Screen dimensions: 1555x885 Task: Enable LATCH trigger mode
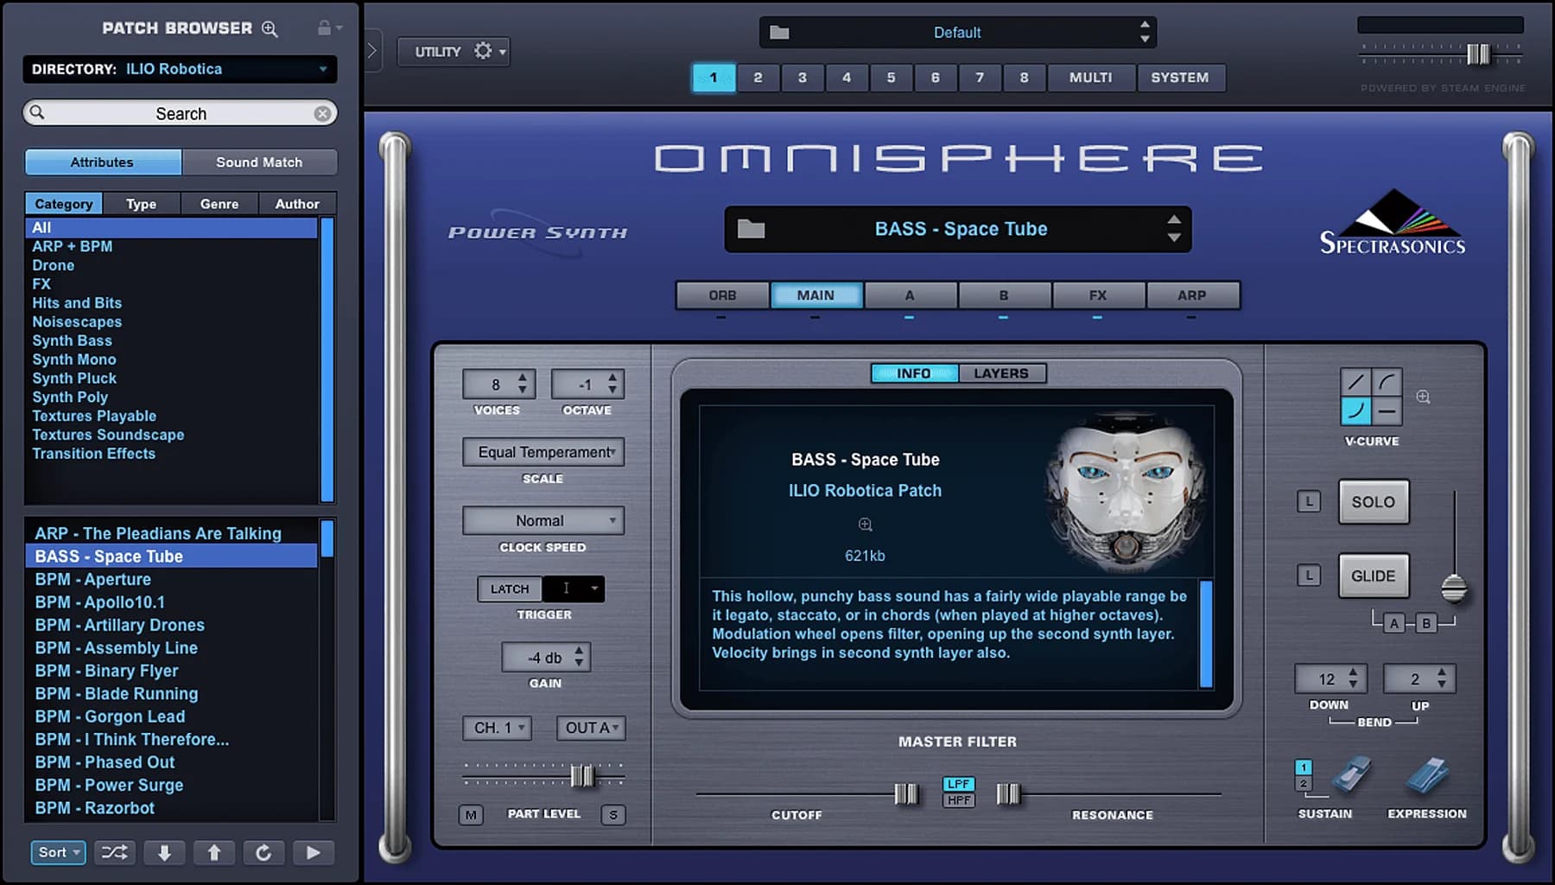509,589
